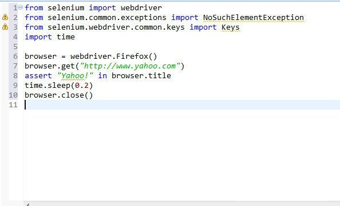Click line number 11 in the gutter
Viewport: 340px width, 206px height.
point(13,105)
